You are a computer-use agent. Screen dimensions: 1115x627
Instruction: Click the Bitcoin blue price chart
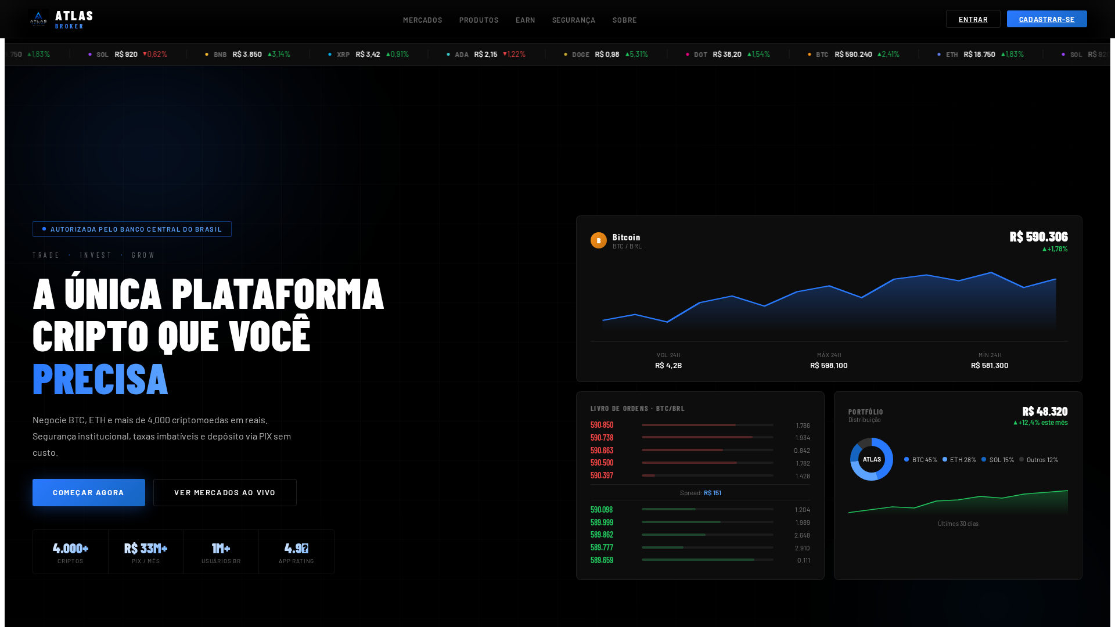coord(829,303)
